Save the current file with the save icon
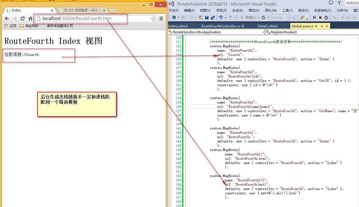This screenshot has width=359, height=207. tap(207, 17)
